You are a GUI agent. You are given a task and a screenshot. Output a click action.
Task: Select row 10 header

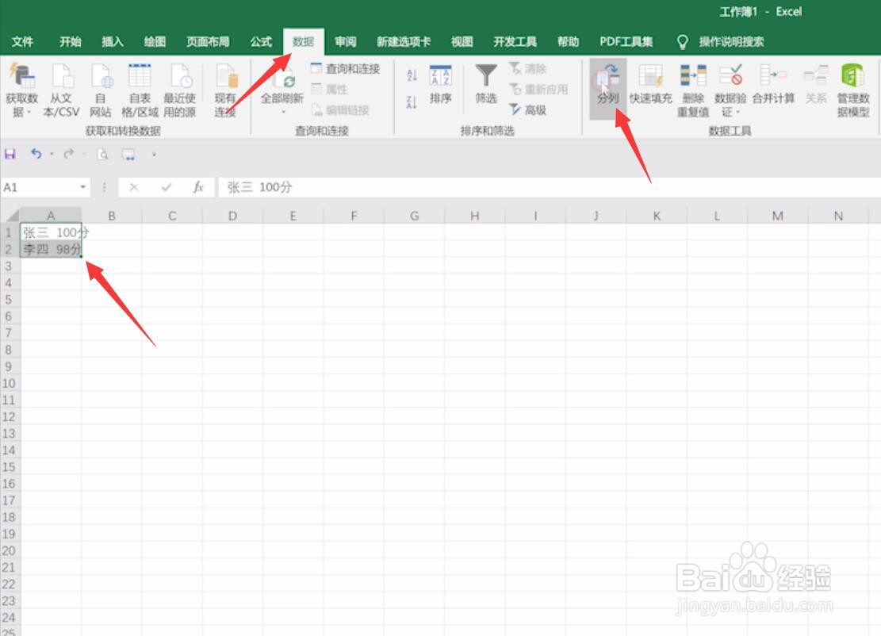pyautogui.click(x=9, y=383)
